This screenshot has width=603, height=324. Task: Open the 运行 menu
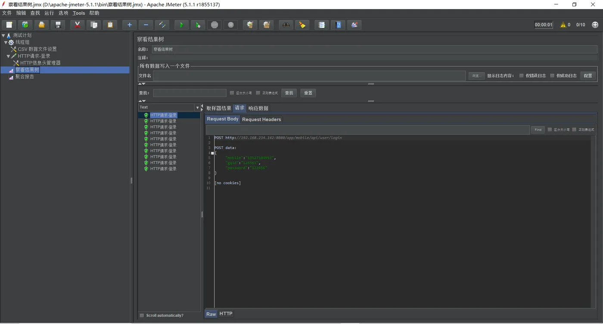point(49,13)
